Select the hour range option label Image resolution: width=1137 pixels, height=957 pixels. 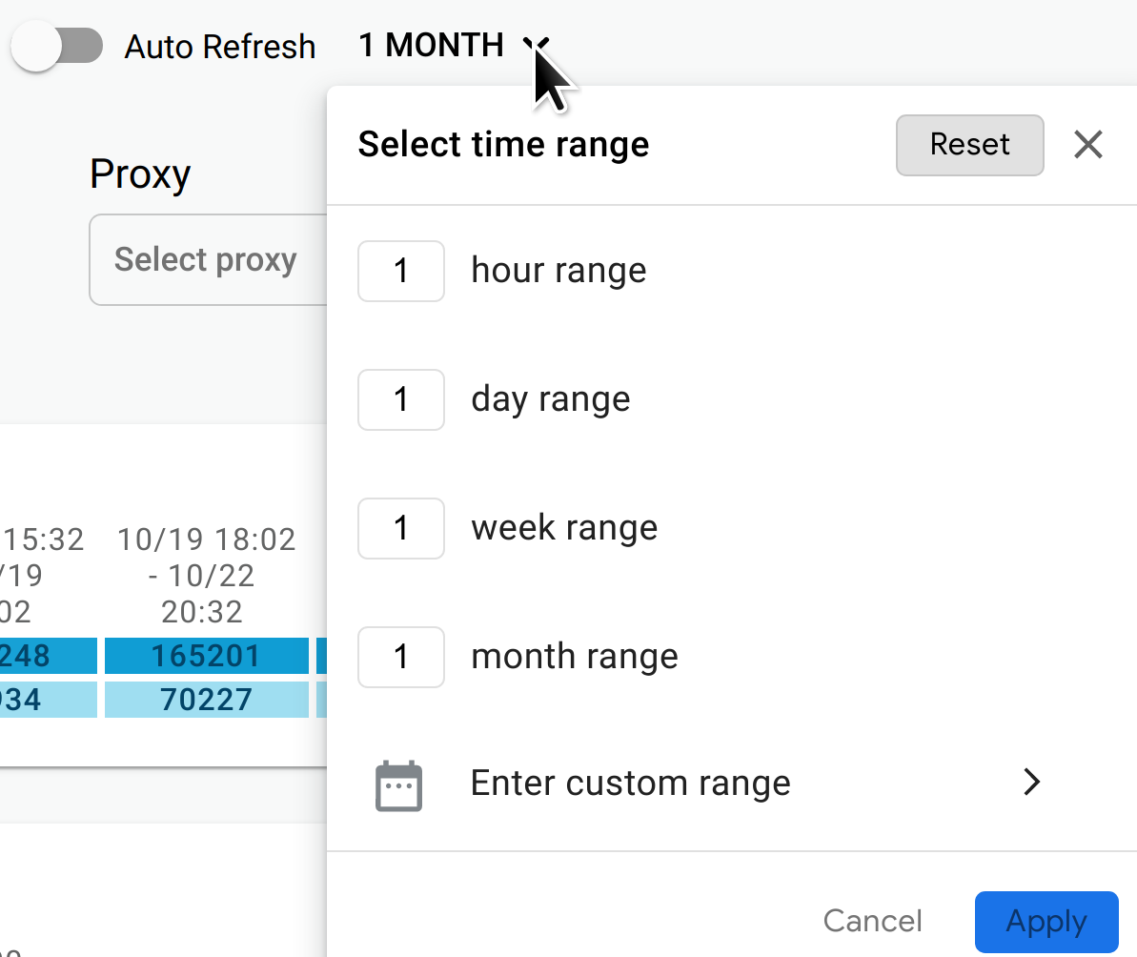coord(558,271)
